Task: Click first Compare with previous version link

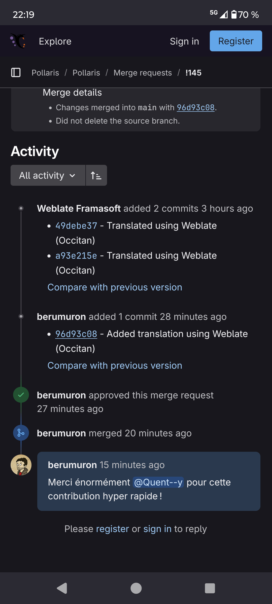Action: 115,287
